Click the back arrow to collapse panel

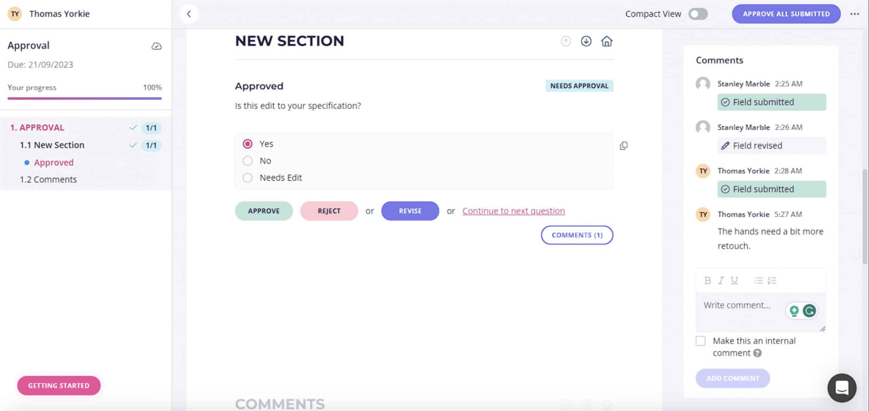pos(188,13)
